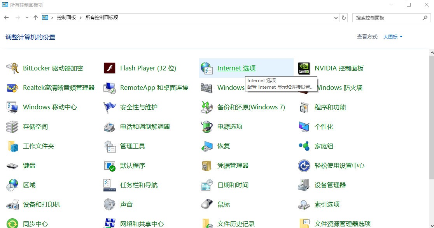The height and width of the screenshot is (228, 434).
Task: Open the 轻松使用设置中心 icon
Action: [x=304, y=166]
